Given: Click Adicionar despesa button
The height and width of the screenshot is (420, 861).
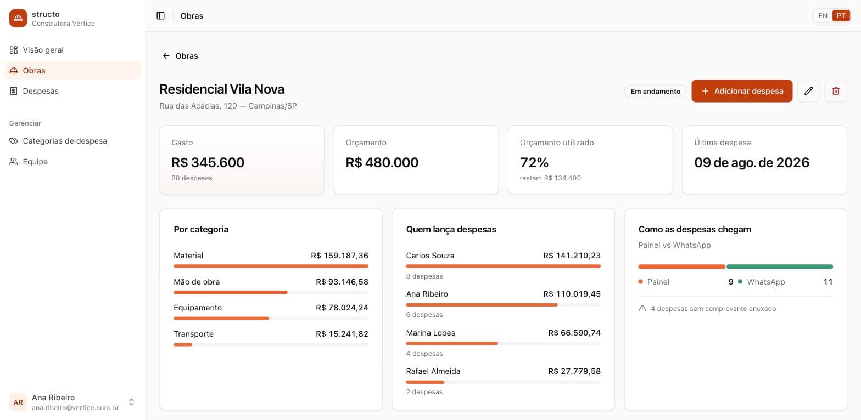Looking at the screenshot, I should pos(742,91).
